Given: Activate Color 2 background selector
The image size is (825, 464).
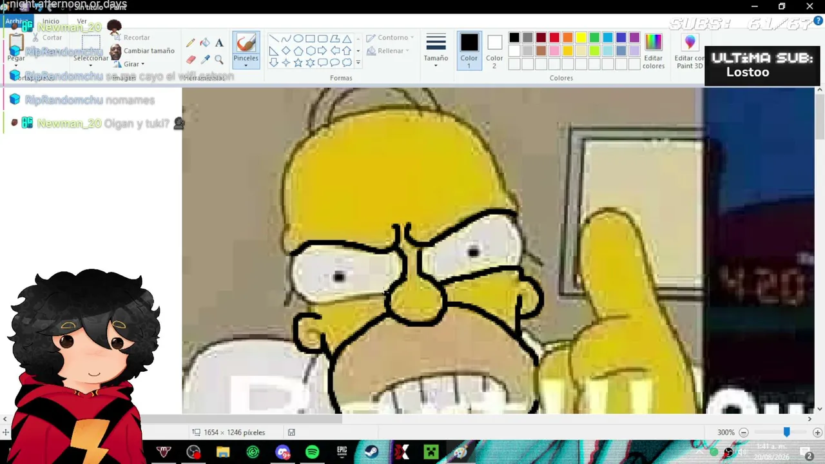Looking at the screenshot, I should coord(494,52).
